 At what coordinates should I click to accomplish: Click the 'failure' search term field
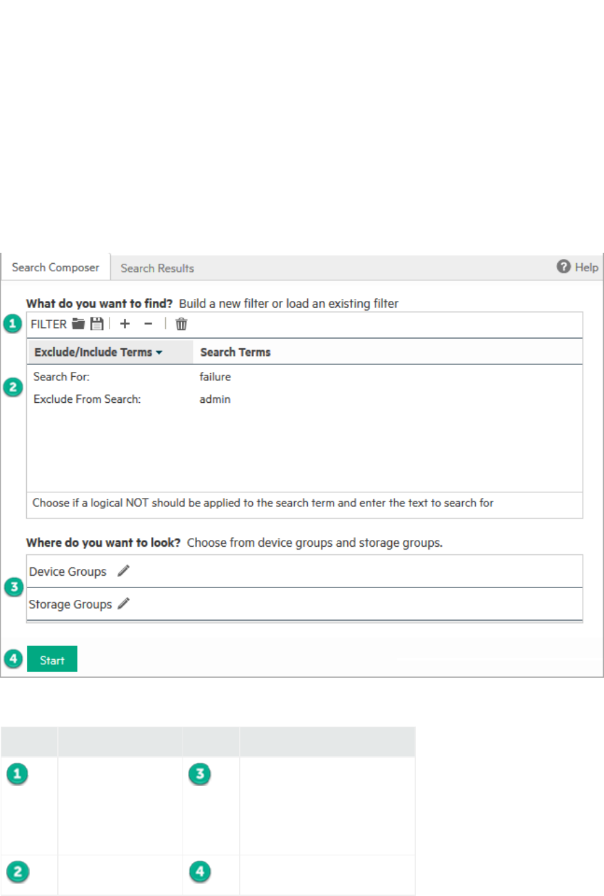pyautogui.click(x=215, y=377)
